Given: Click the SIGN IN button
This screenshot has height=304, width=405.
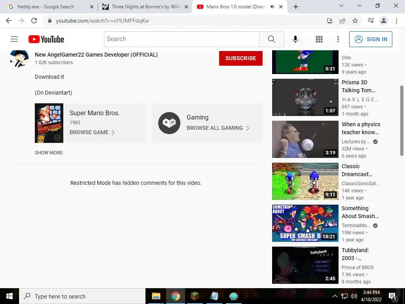Looking at the screenshot, I should [x=371, y=39].
